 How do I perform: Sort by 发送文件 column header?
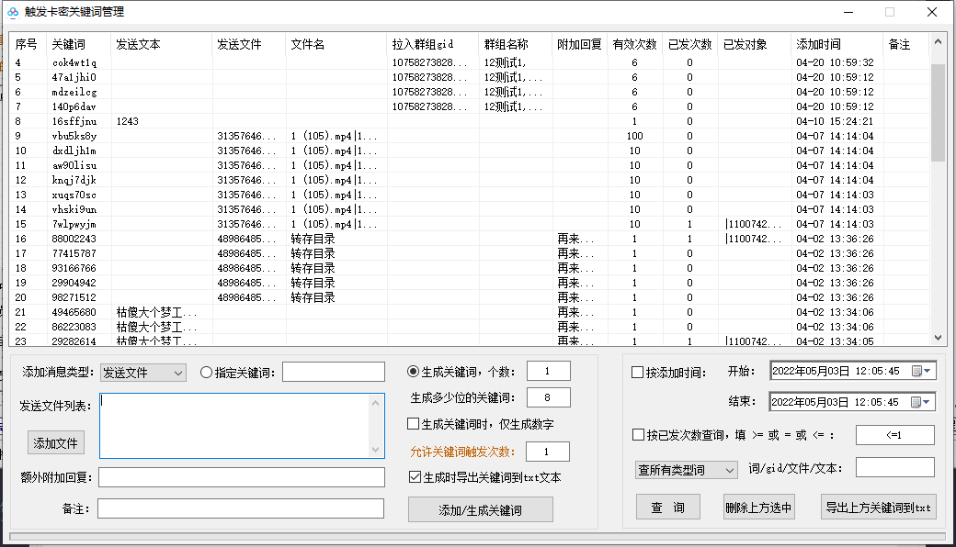(249, 44)
